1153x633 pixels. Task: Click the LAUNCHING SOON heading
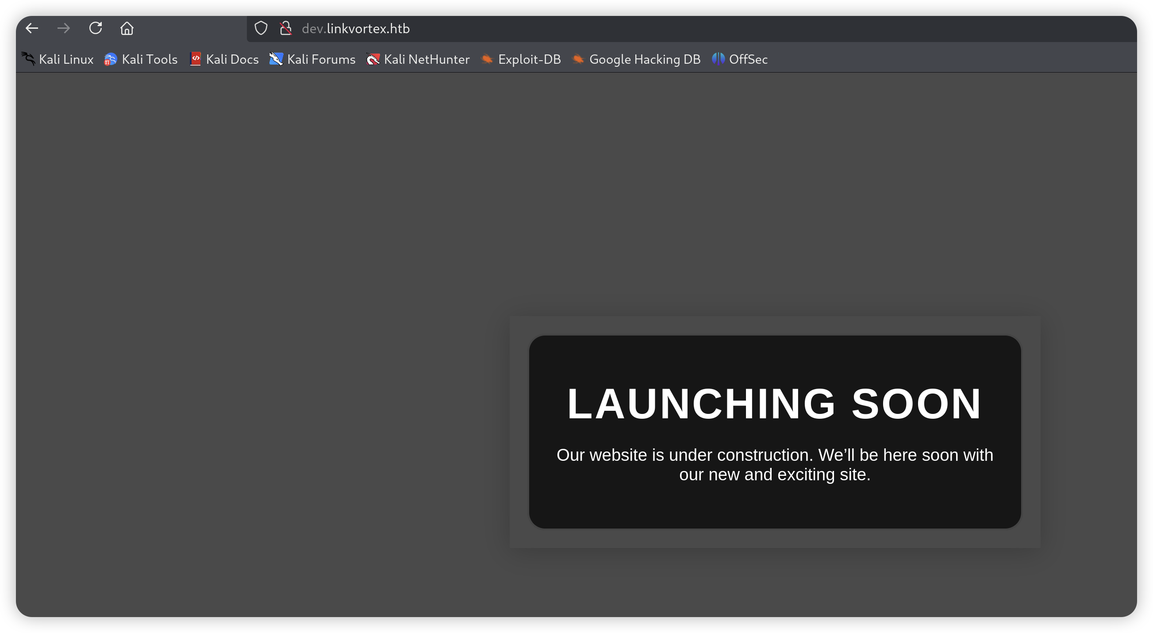point(774,404)
